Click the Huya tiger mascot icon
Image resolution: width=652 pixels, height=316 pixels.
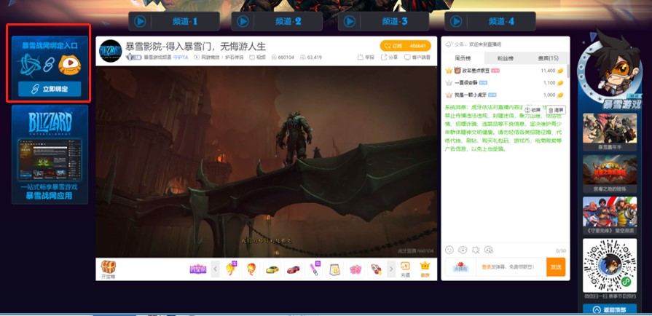click(x=69, y=65)
